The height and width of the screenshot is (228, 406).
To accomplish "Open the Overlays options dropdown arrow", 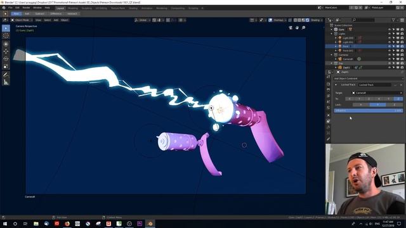I will click(x=285, y=20).
